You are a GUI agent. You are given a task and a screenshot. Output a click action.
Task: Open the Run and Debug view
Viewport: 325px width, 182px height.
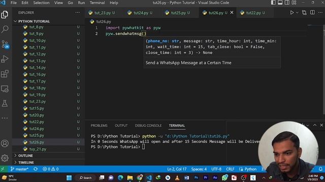coord(5,59)
